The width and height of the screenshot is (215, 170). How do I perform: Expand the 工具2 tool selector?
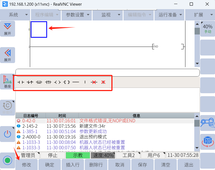coord(130,155)
